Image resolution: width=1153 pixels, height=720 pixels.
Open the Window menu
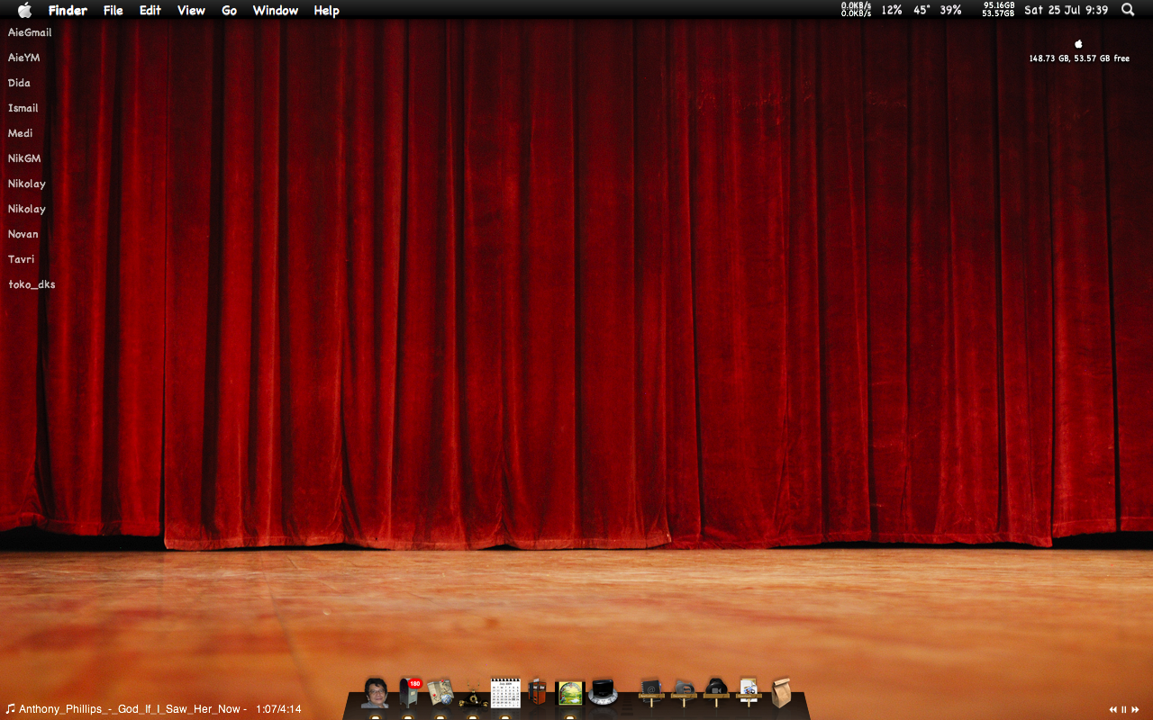[276, 11]
